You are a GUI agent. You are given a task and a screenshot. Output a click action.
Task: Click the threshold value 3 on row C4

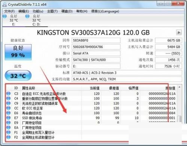pyautogui.click(x=137, y=99)
